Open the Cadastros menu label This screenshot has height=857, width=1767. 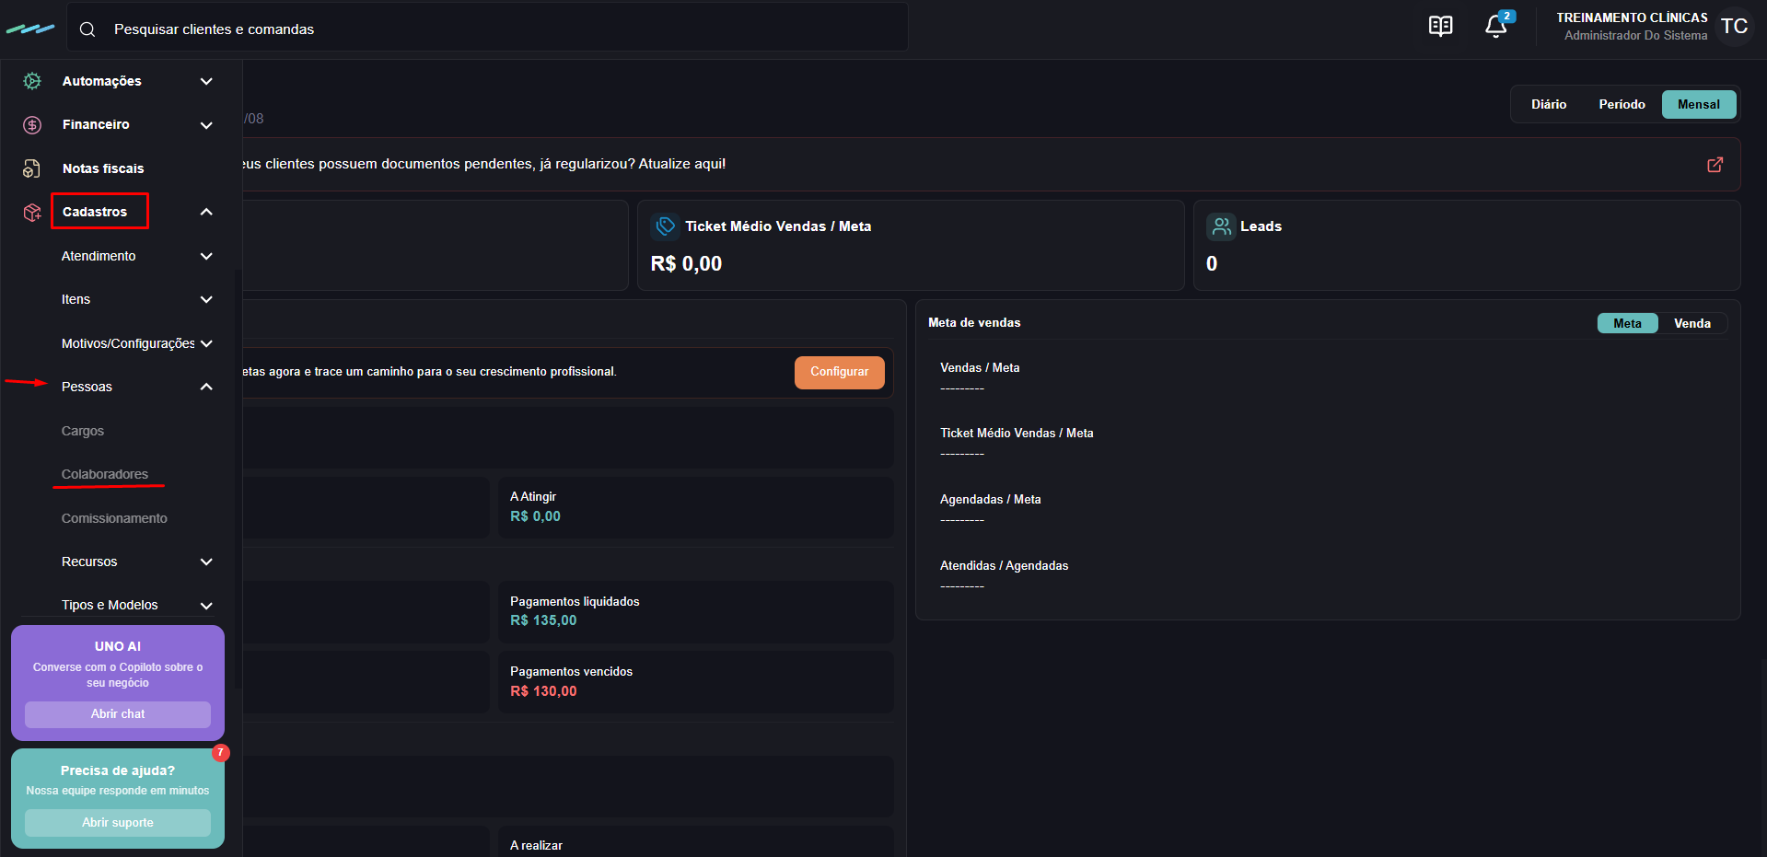click(x=95, y=212)
